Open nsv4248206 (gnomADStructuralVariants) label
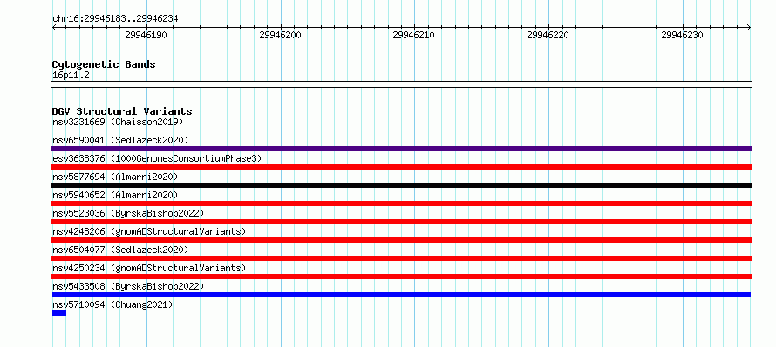776x347 pixels. (x=149, y=231)
